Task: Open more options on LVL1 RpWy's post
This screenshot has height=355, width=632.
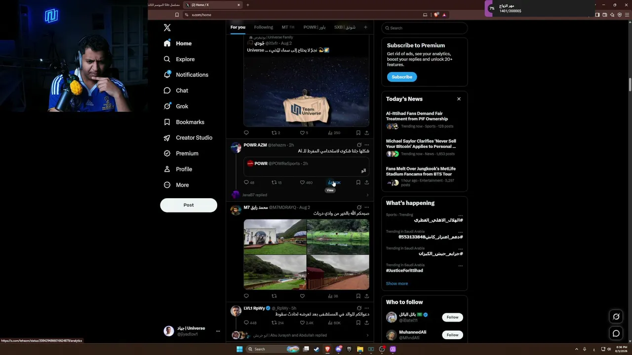Action: point(366,308)
